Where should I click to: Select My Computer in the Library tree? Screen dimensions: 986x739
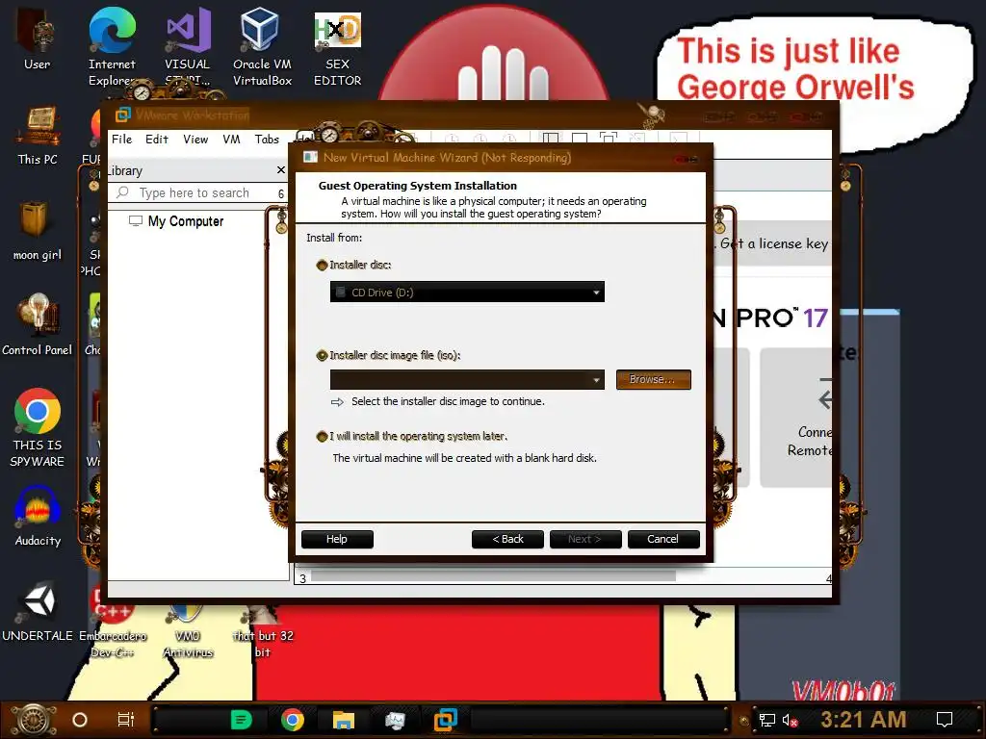coord(186,221)
